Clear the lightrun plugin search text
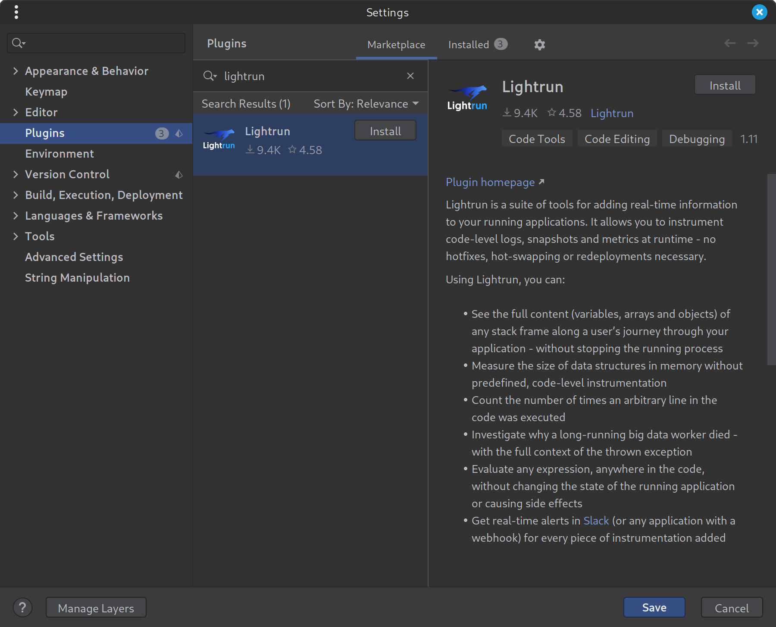 tap(410, 76)
